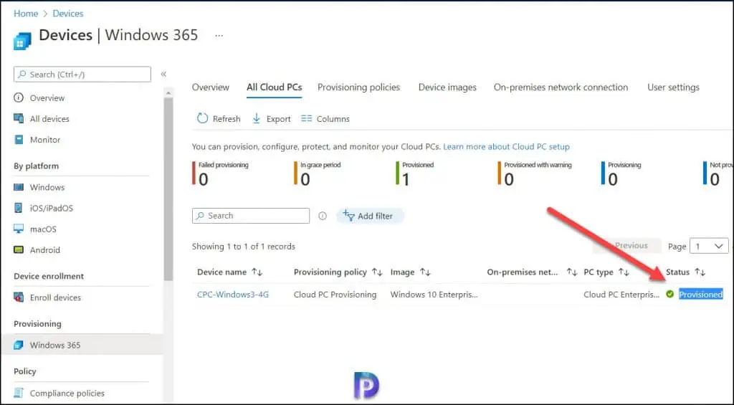
Task: Open Enroll devices in sidebar
Action: click(x=55, y=297)
